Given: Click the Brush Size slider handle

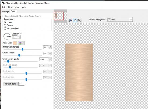Looking at the screenshot, I should point(10,68).
